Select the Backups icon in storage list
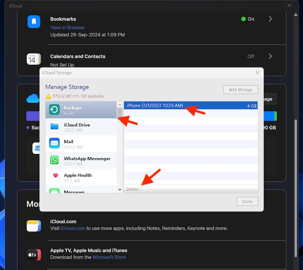Screen dimensions: 303x270 click(55, 110)
